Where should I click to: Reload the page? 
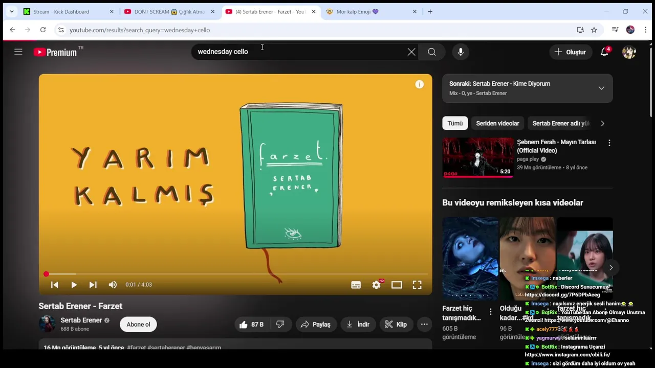tap(43, 30)
